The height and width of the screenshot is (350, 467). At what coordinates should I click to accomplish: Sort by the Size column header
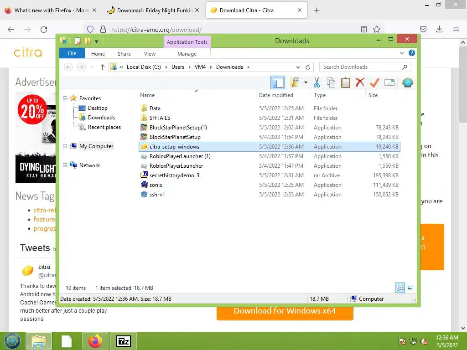(x=384, y=95)
